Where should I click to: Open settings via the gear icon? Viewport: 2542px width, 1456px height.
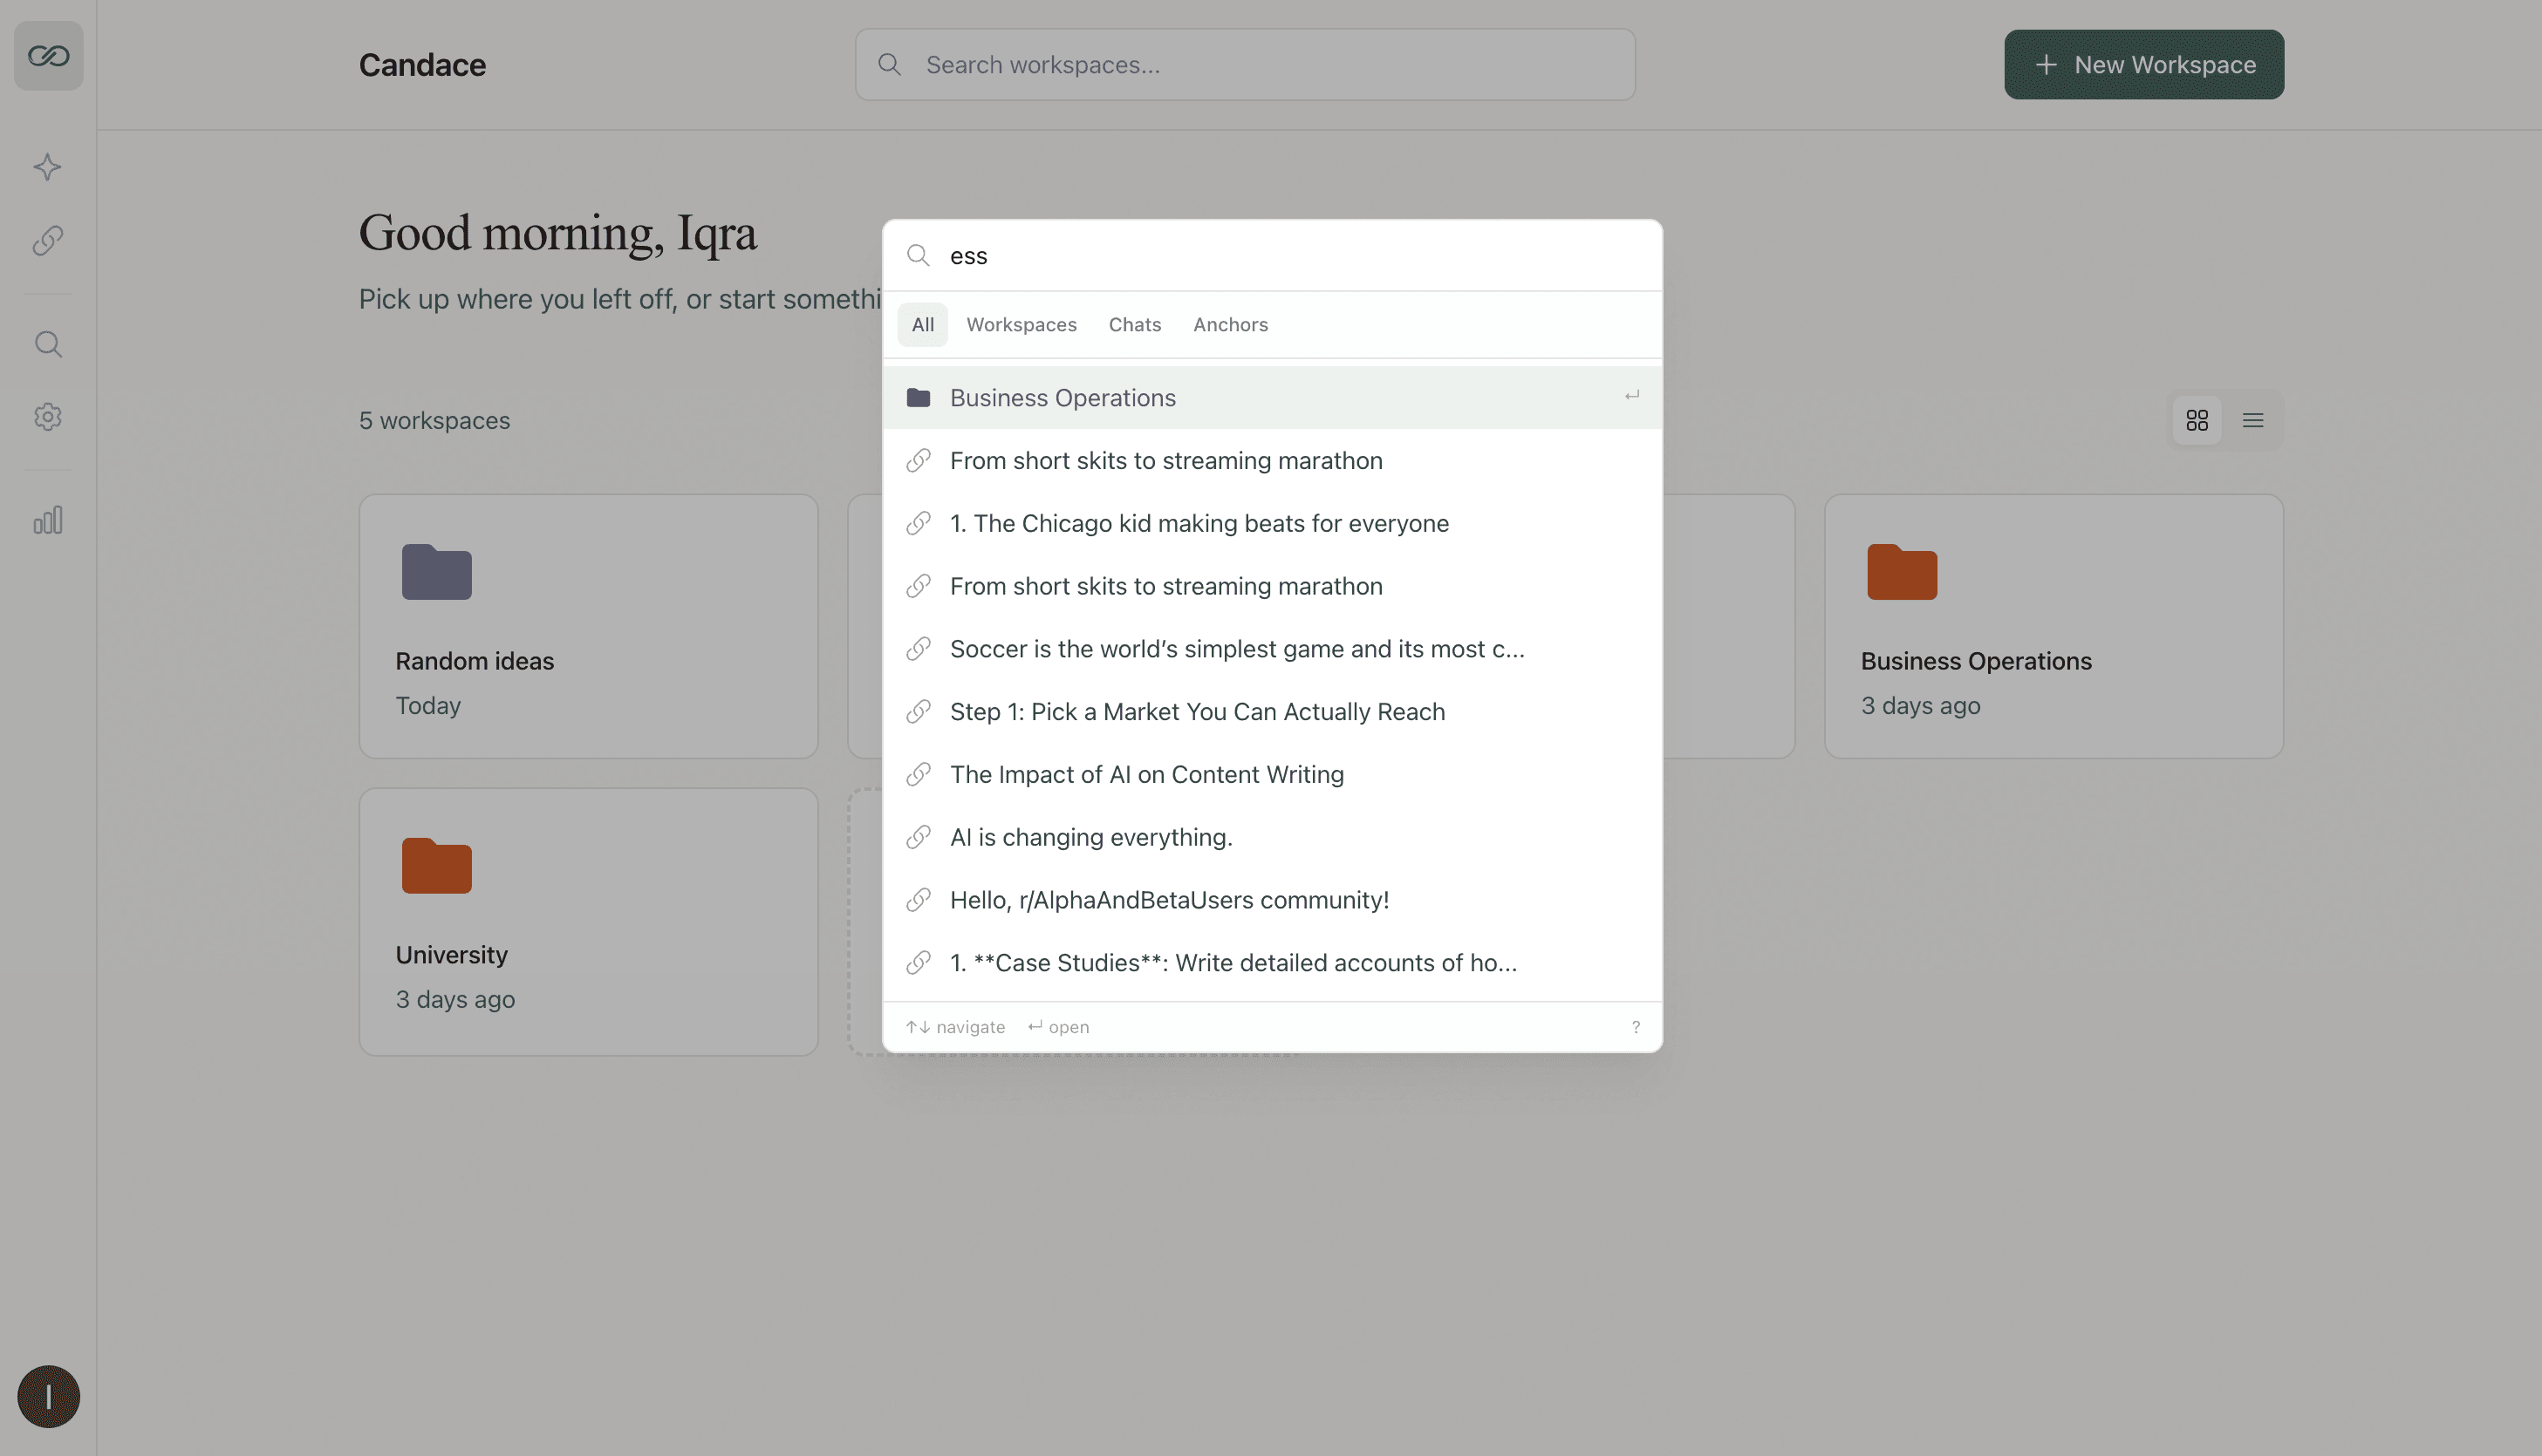click(47, 417)
